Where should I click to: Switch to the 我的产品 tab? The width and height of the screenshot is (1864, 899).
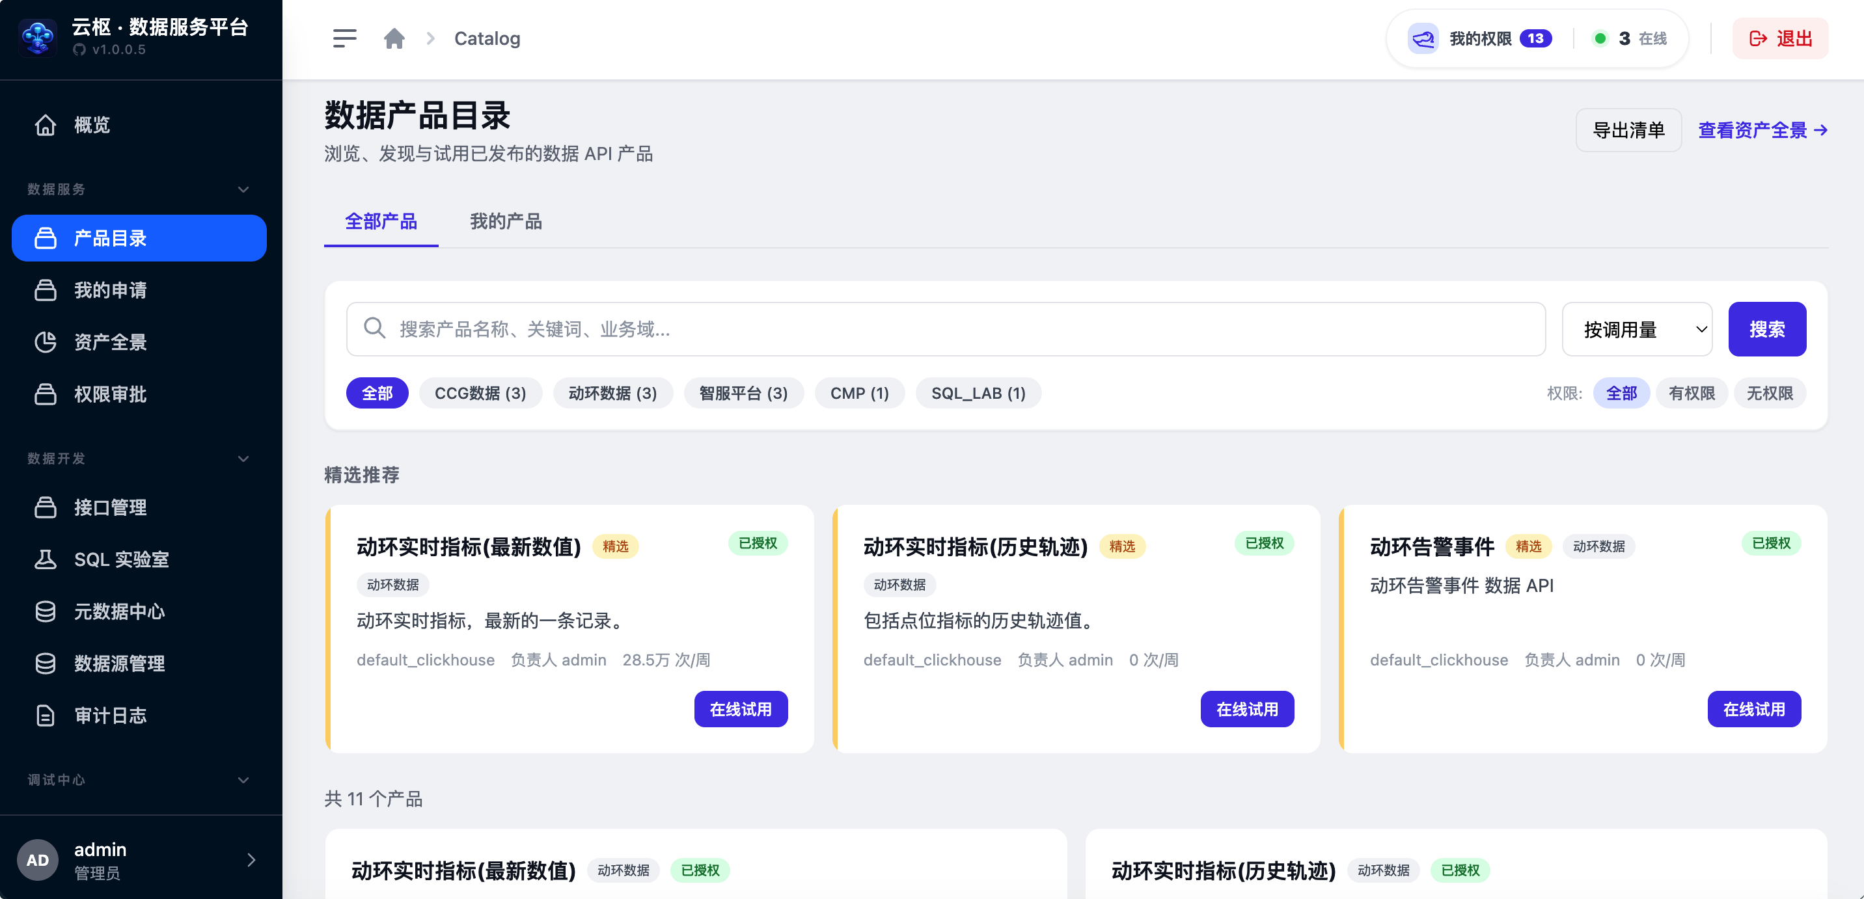click(506, 221)
